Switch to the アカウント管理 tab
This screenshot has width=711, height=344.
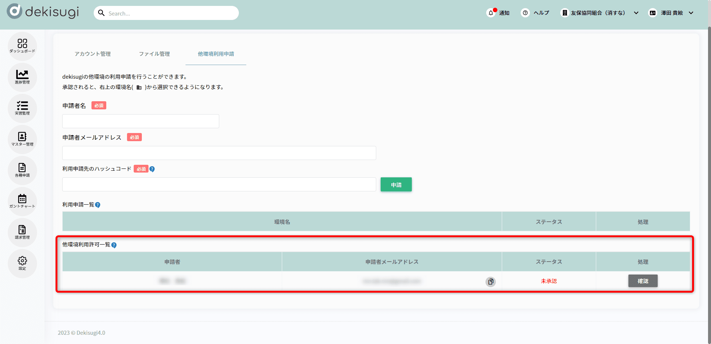click(x=93, y=54)
